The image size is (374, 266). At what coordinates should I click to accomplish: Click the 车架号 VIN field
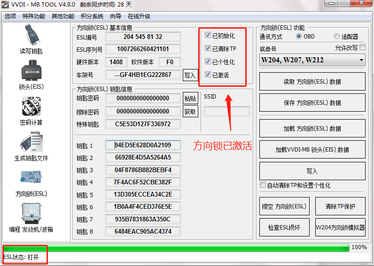point(143,75)
